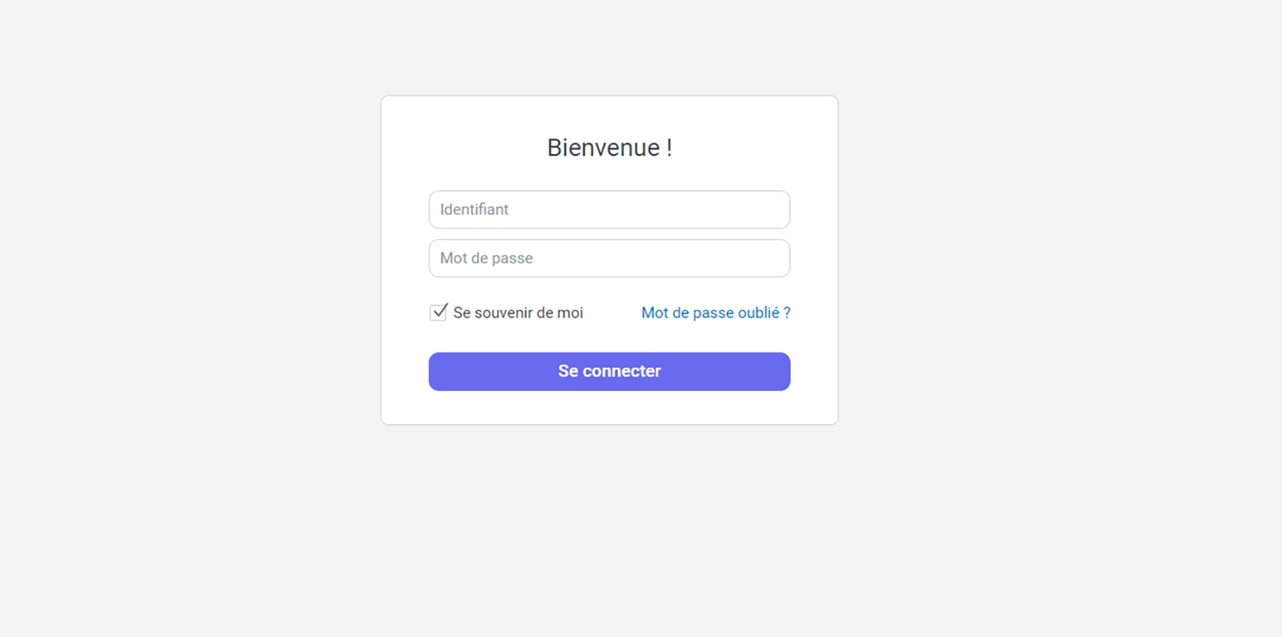Click the Se connecter button
The height and width of the screenshot is (637, 1282).
point(609,372)
